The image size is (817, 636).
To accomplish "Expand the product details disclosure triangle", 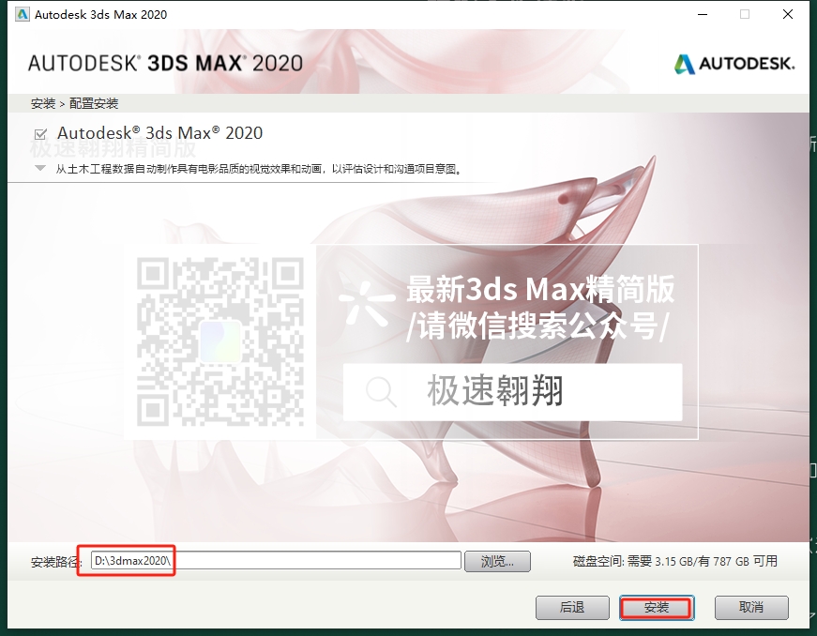I will pyautogui.click(x=40, y=169).
